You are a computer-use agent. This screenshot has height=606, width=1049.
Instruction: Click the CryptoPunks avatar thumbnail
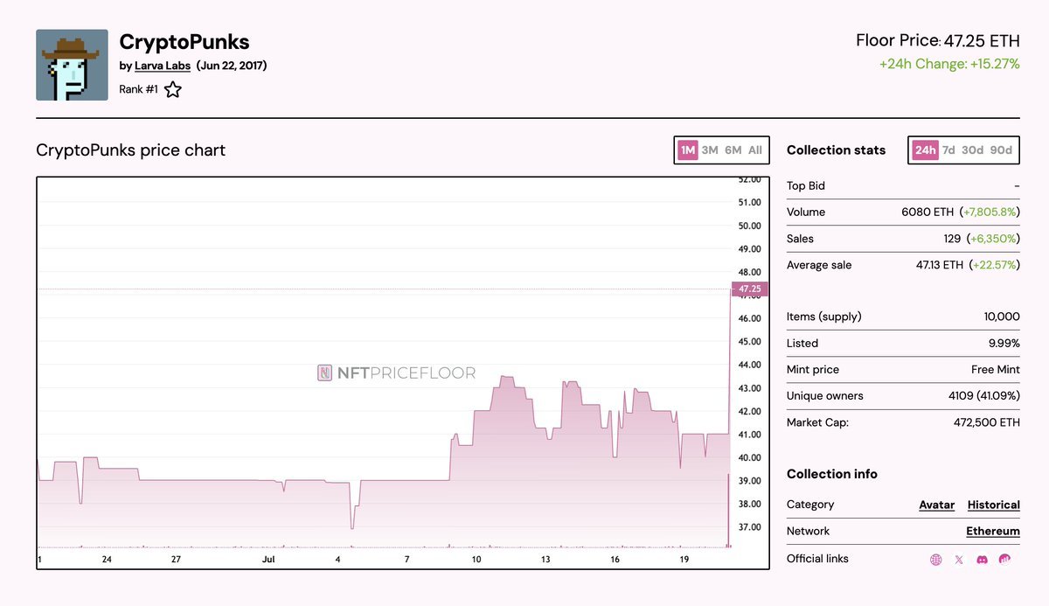coord(72,65)
